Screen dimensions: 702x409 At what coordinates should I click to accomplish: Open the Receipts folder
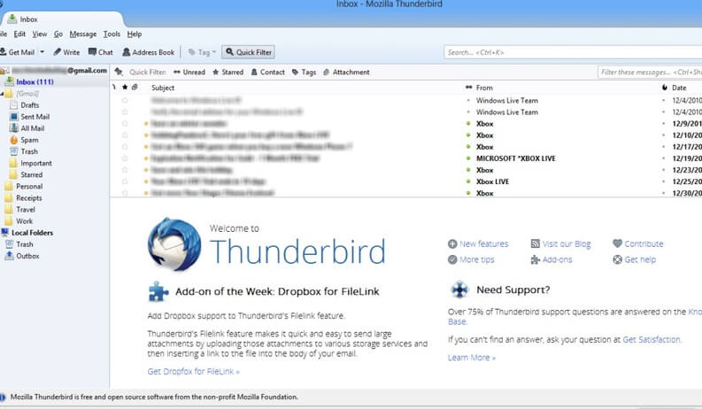[x=28, y=198]
